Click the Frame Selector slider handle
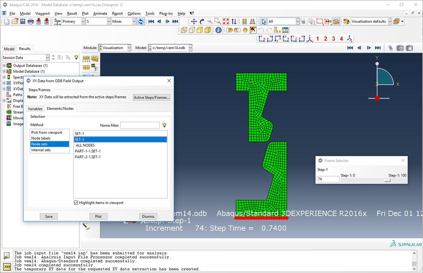This screenshot has height=273, width=423. pyautogui.click(x=387, y=180)
